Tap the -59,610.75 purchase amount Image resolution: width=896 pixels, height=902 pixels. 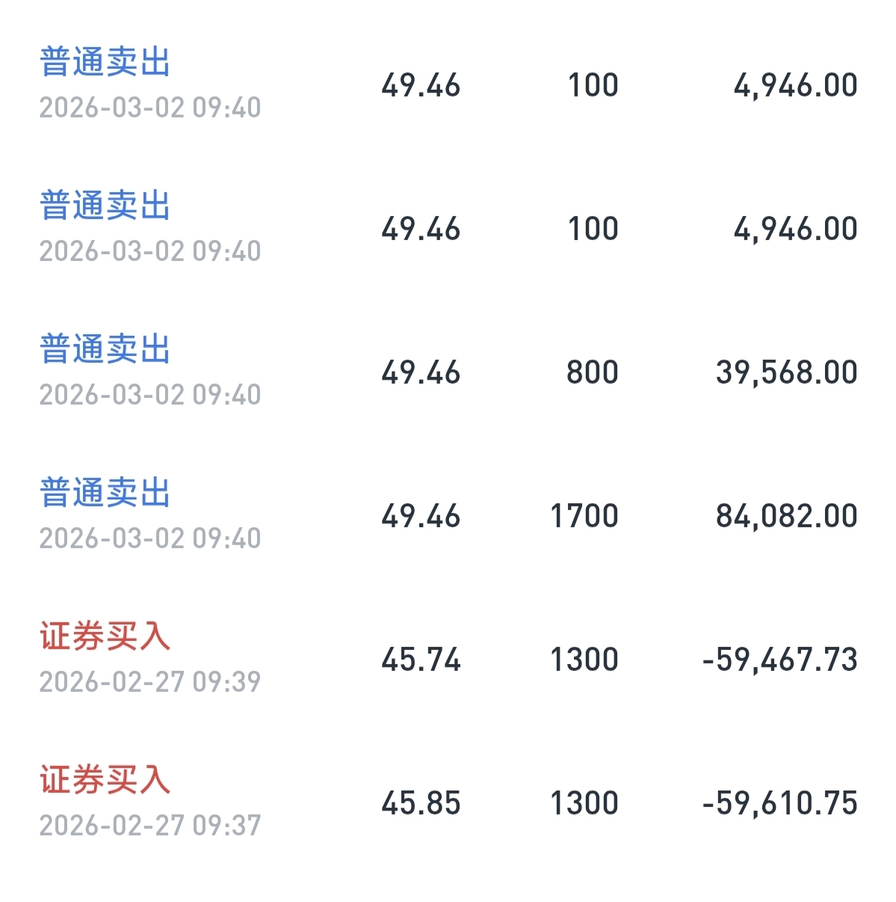tap(779, 803)
